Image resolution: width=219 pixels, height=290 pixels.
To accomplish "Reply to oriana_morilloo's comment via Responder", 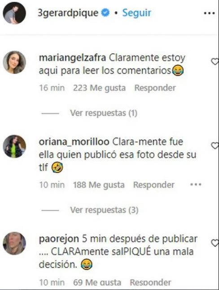I will 154,185.
